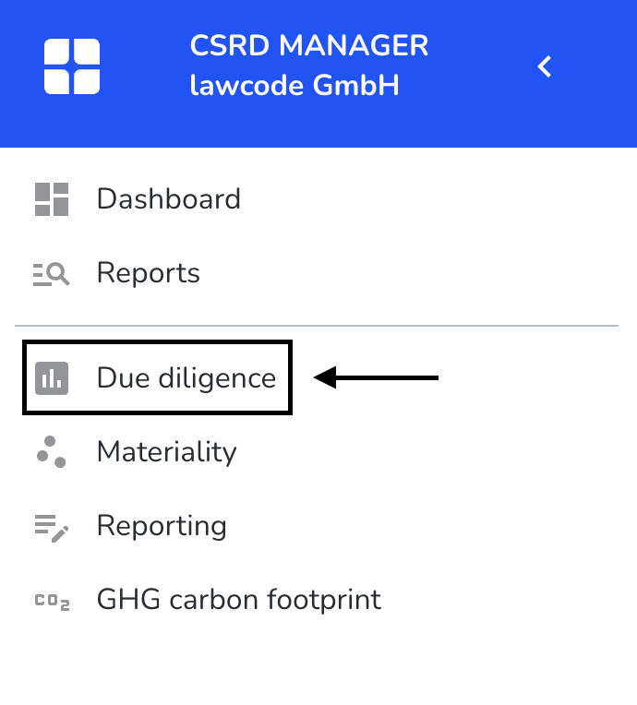
Task: Click the Dashboard grid icon
Action: 52,199
